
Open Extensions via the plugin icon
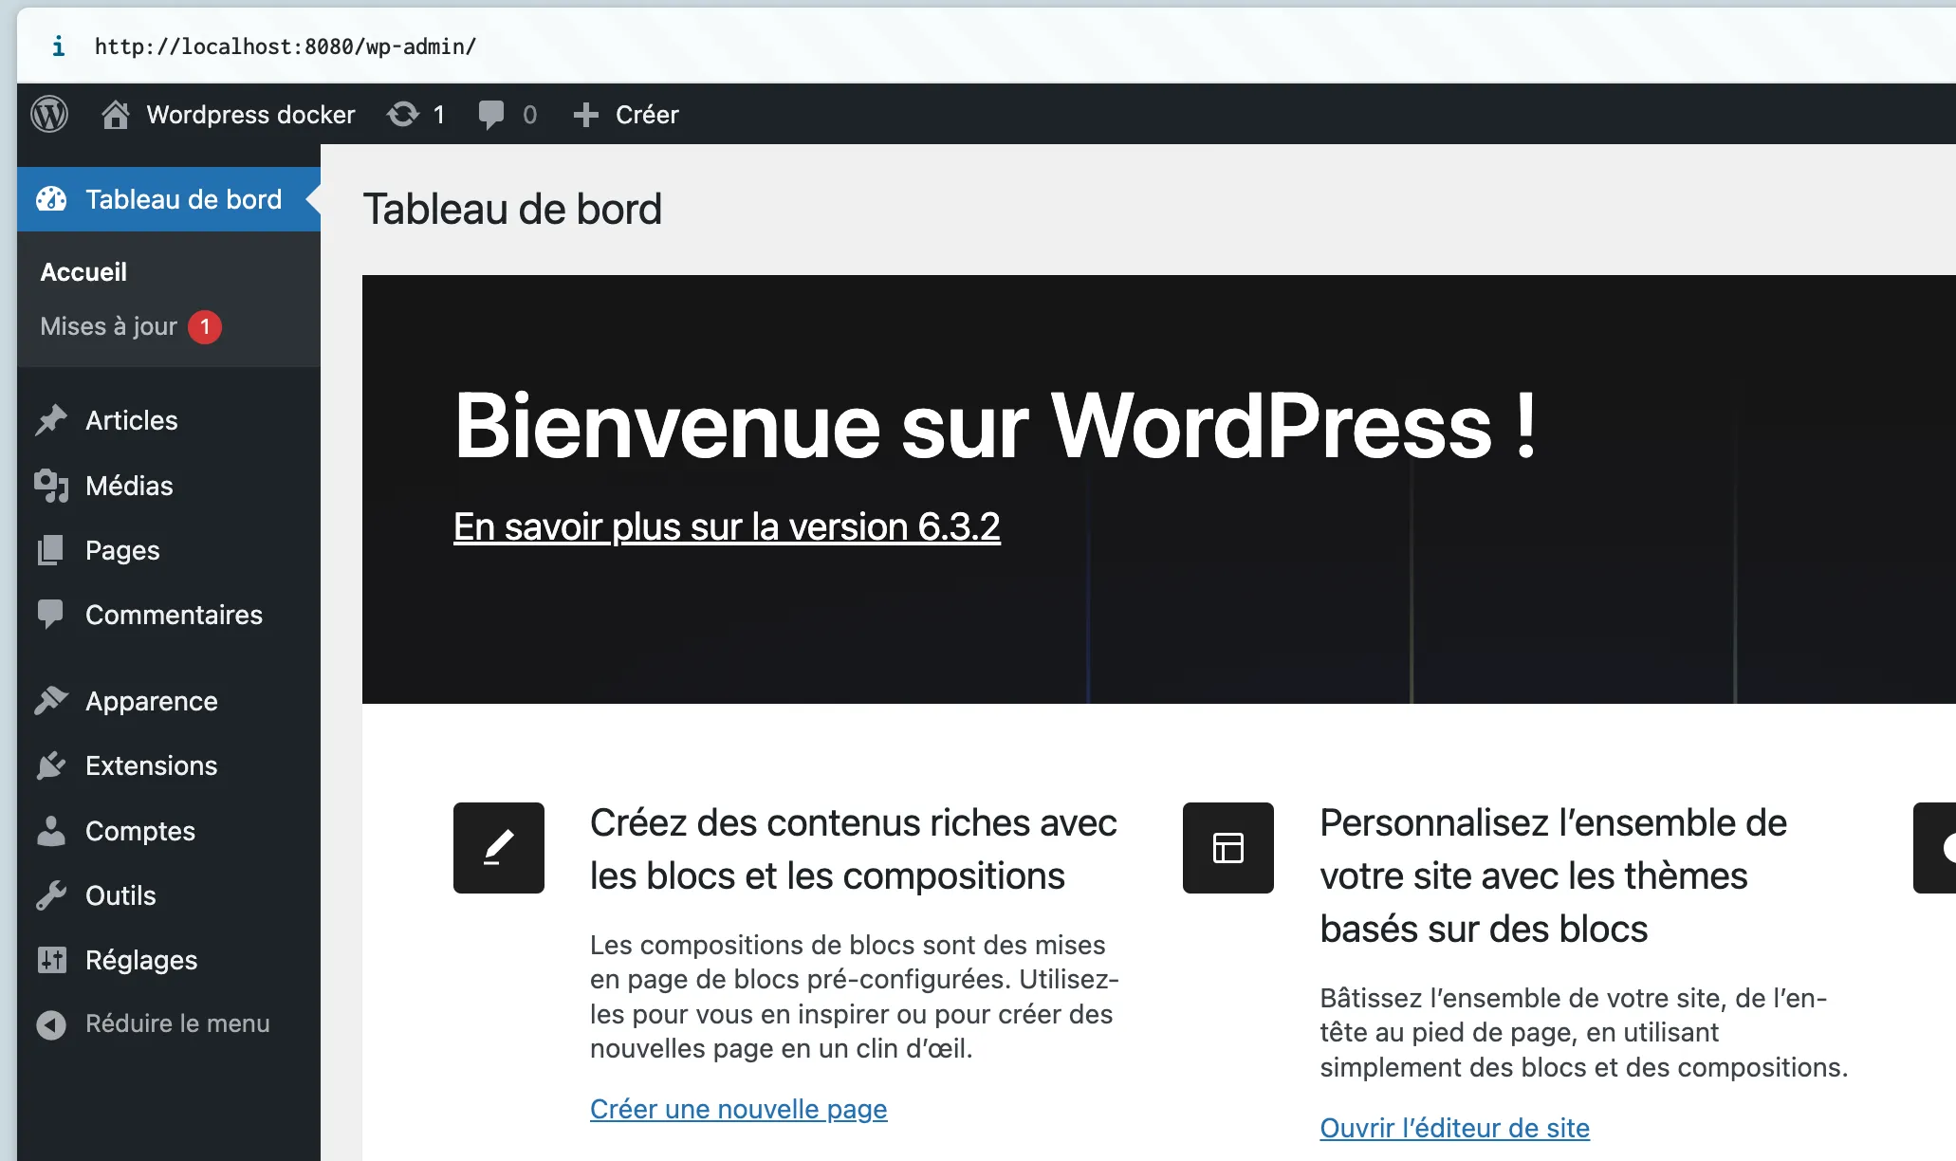50,765
